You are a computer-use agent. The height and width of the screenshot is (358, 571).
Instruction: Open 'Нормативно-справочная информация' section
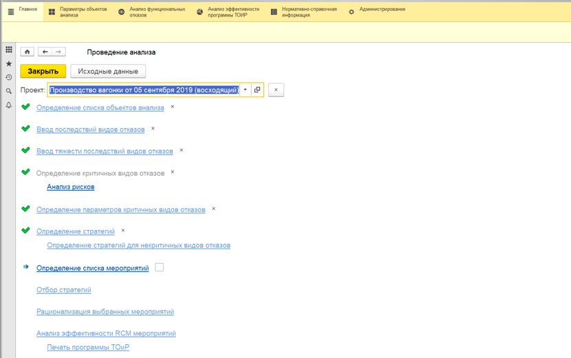[x=303, y=12]
